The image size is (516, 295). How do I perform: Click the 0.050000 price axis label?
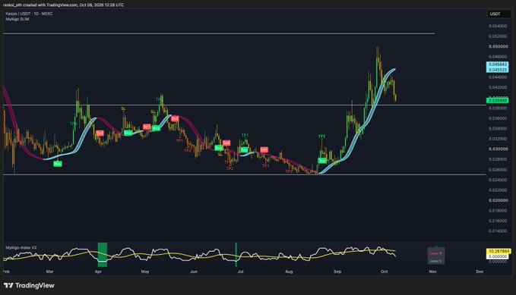point(498,47)
